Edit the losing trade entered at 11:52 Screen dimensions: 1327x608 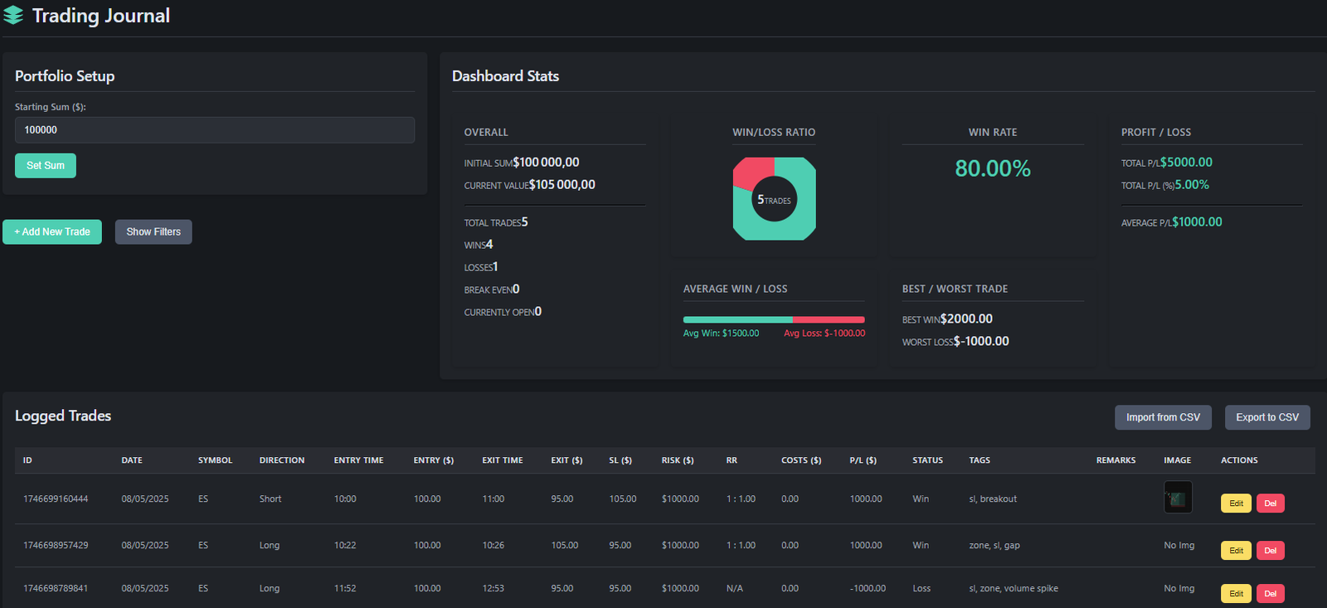click(1236, 594)
